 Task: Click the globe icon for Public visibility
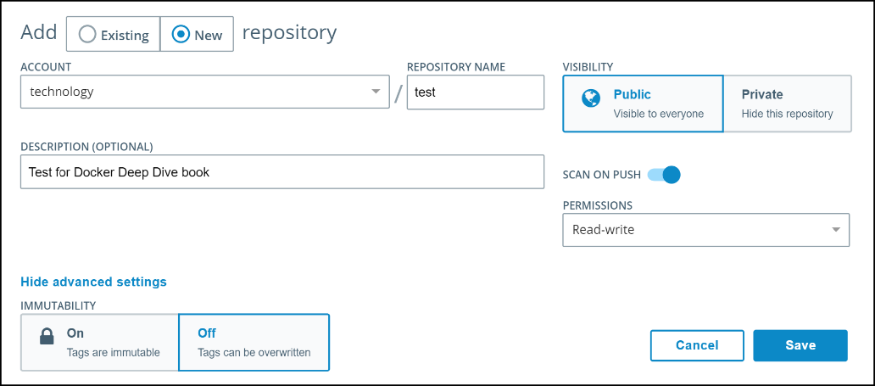point(591,98)
